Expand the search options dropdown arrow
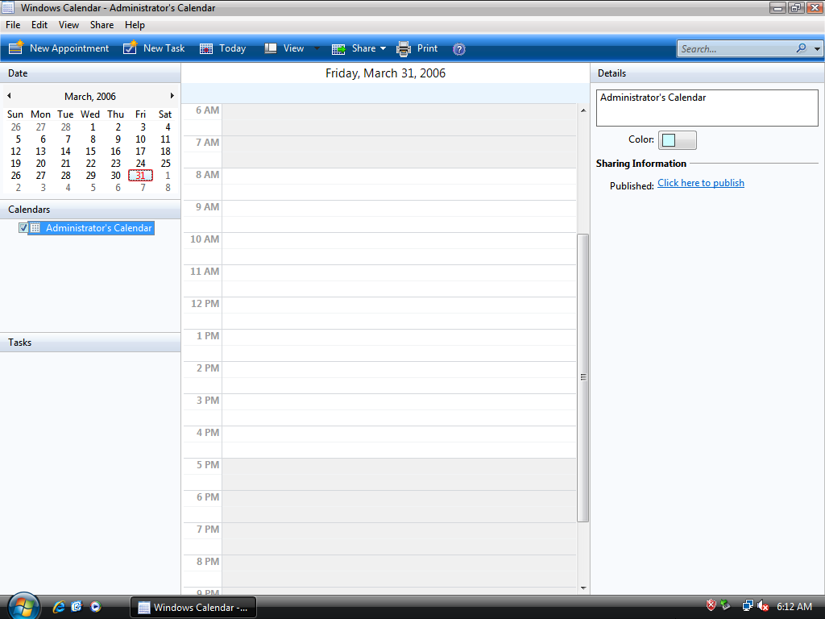The height and width of the screenshot is (619, 825). pos(817,49)
